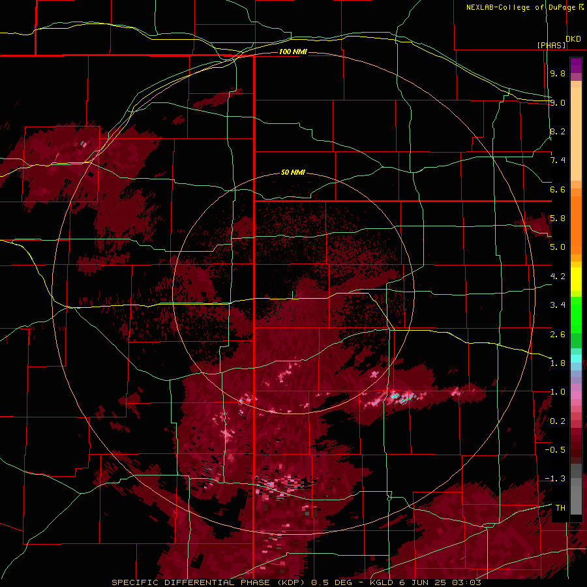Click the 5.0 value on the color scale

coord(558,247)
